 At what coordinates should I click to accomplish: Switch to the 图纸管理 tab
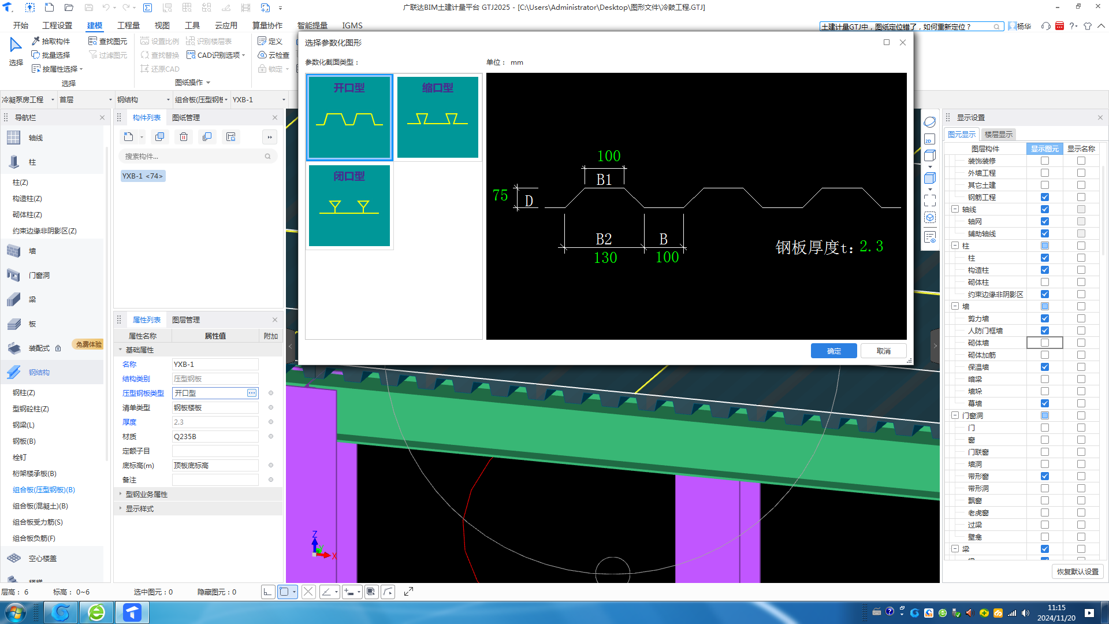185,117
